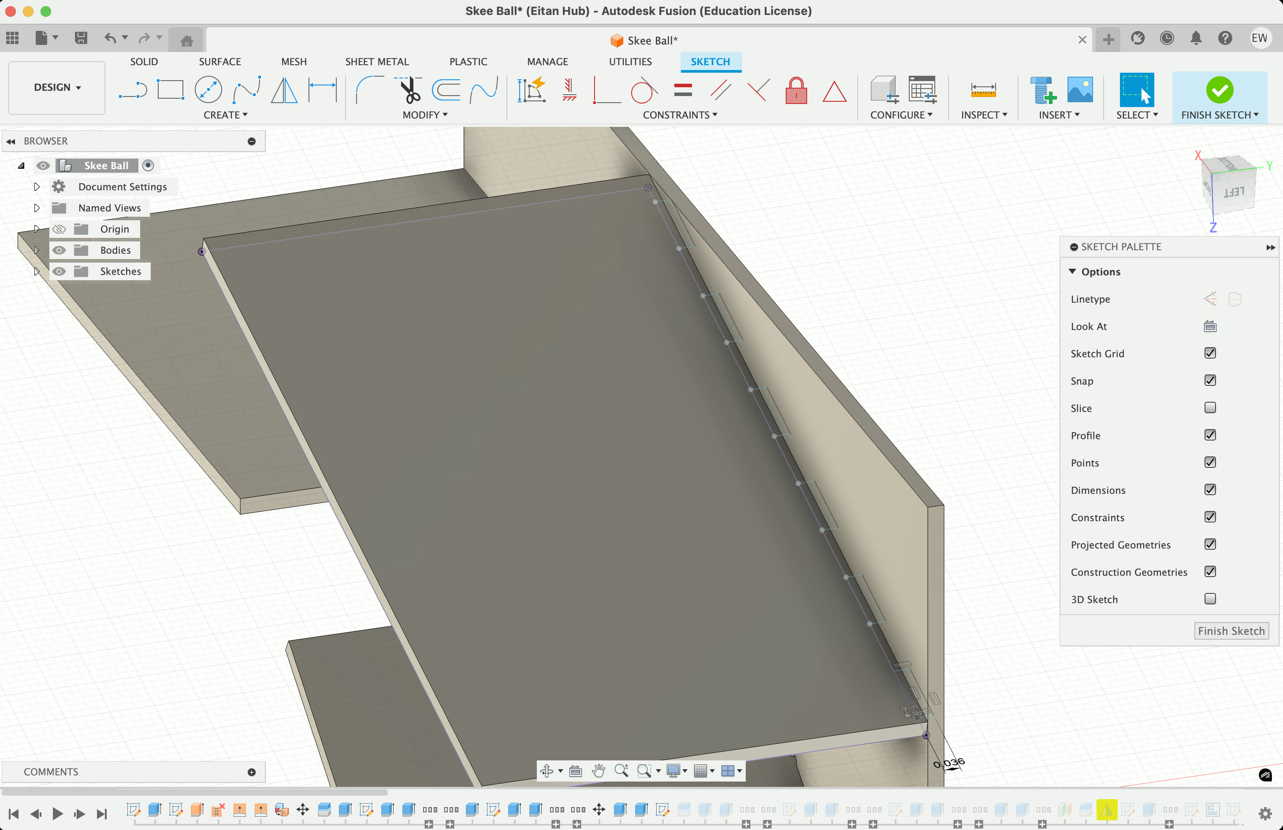This screenshot has width=1283, height=830.
Task: Open the Measure inspect tool
Action: [x=983, y=90]
